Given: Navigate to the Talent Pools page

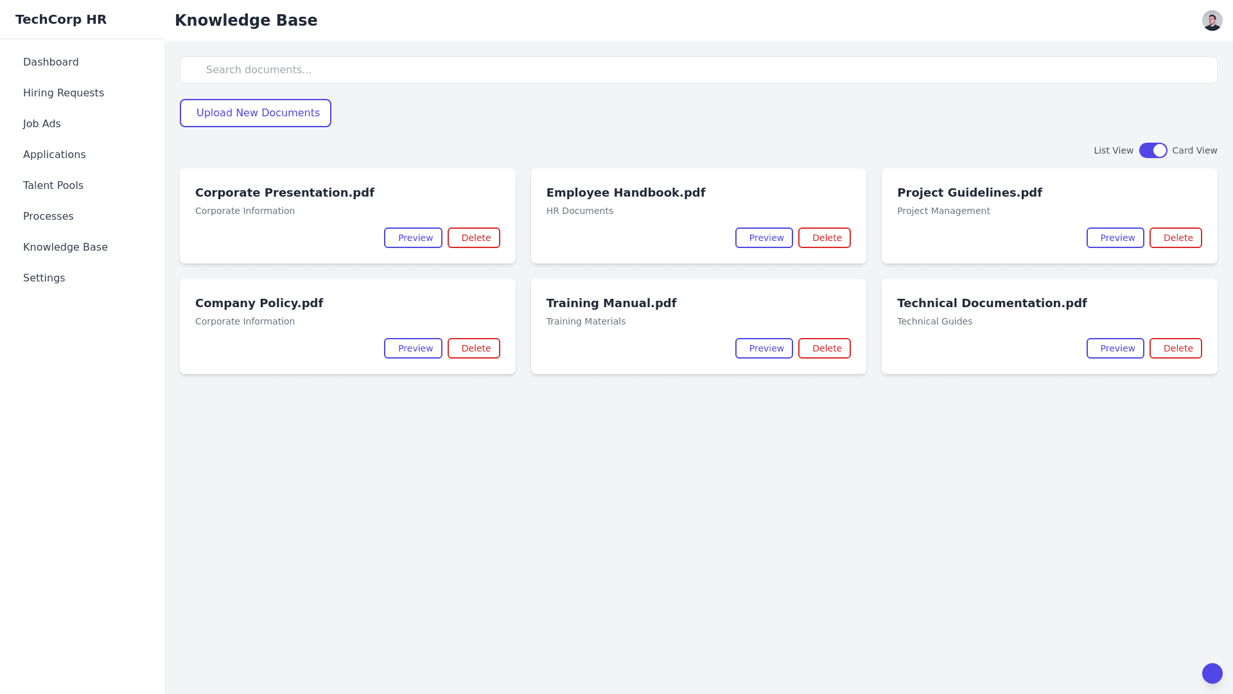Looking at the screenshot, I should (53, 186).
